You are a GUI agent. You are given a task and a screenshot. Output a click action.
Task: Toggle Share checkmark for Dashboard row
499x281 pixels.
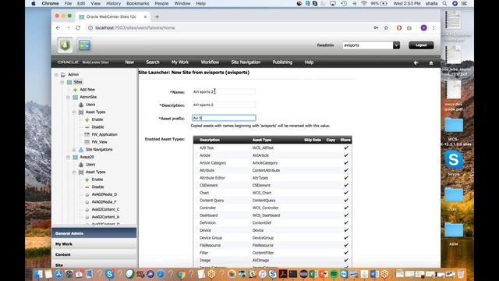click(346, 215)
